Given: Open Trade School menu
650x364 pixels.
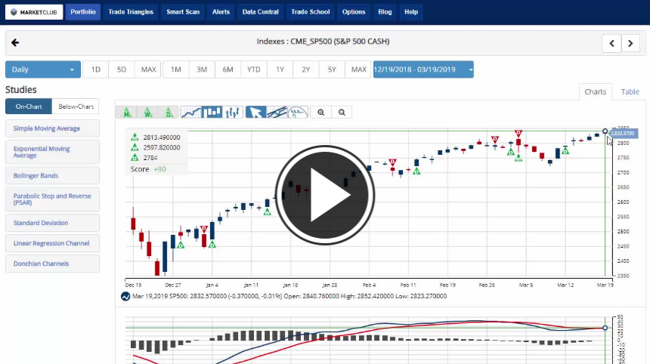Looking at the screenshot, I should point(311,12).
